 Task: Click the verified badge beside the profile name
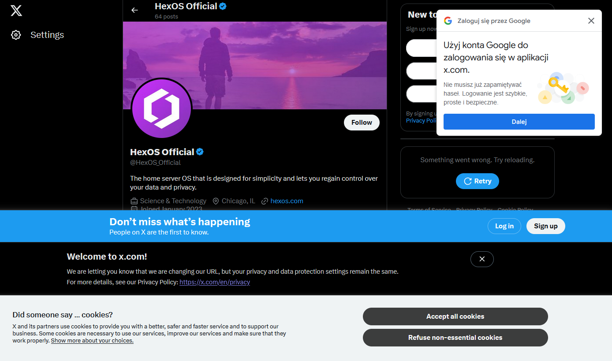(x=200, y=152)
